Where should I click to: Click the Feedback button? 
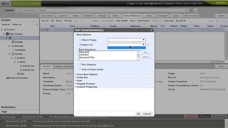point(221,2)
